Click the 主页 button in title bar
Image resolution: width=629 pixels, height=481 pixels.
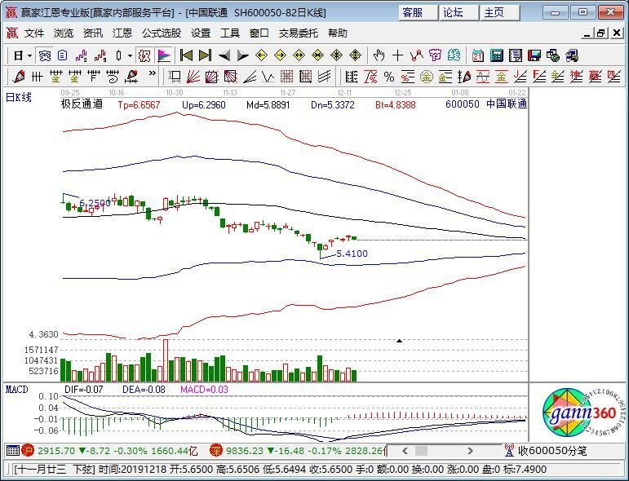coord(500,12)
